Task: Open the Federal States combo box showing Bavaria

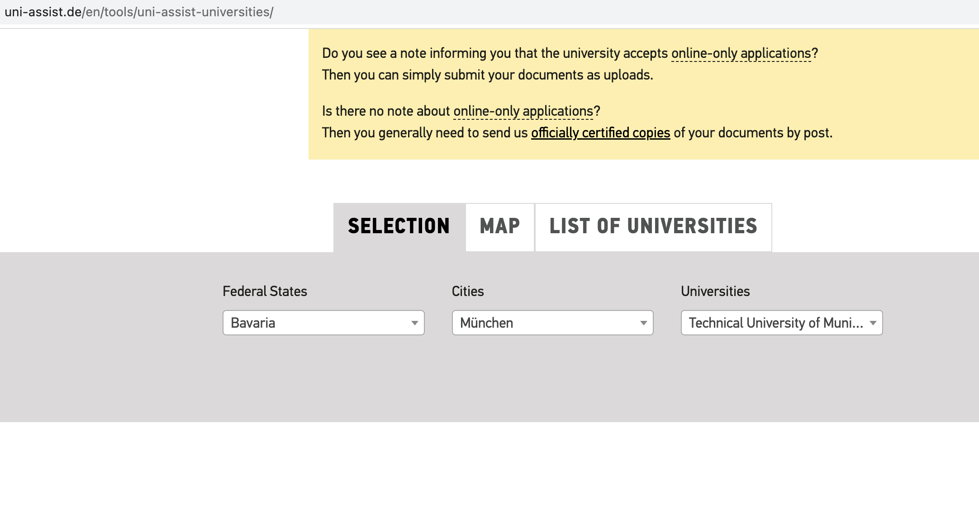Action: 317,323
